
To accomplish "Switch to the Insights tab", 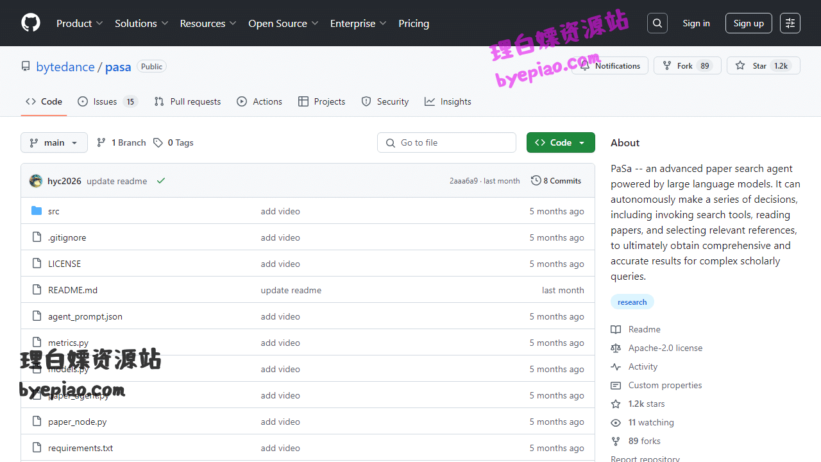I will pyautogui.click(x=448, y=101).
